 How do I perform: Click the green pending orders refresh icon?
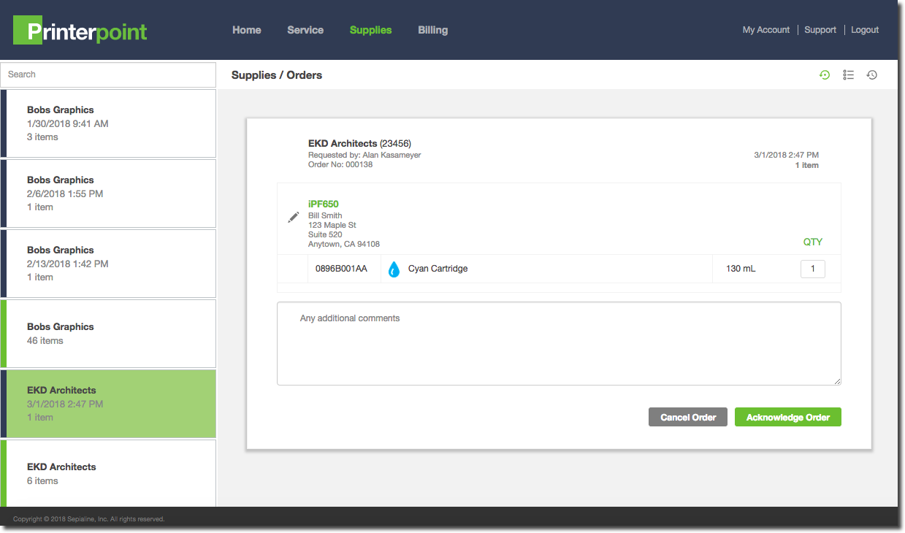click(825, 74)
